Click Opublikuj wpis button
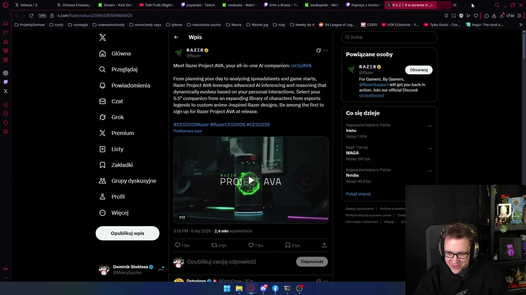This screenshot has width=526, height=295. point(127,233)
